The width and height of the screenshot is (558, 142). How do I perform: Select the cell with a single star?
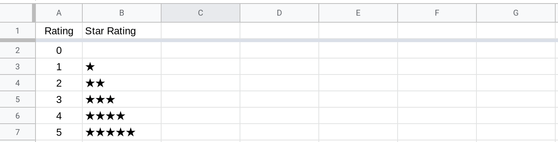[122, 67]
